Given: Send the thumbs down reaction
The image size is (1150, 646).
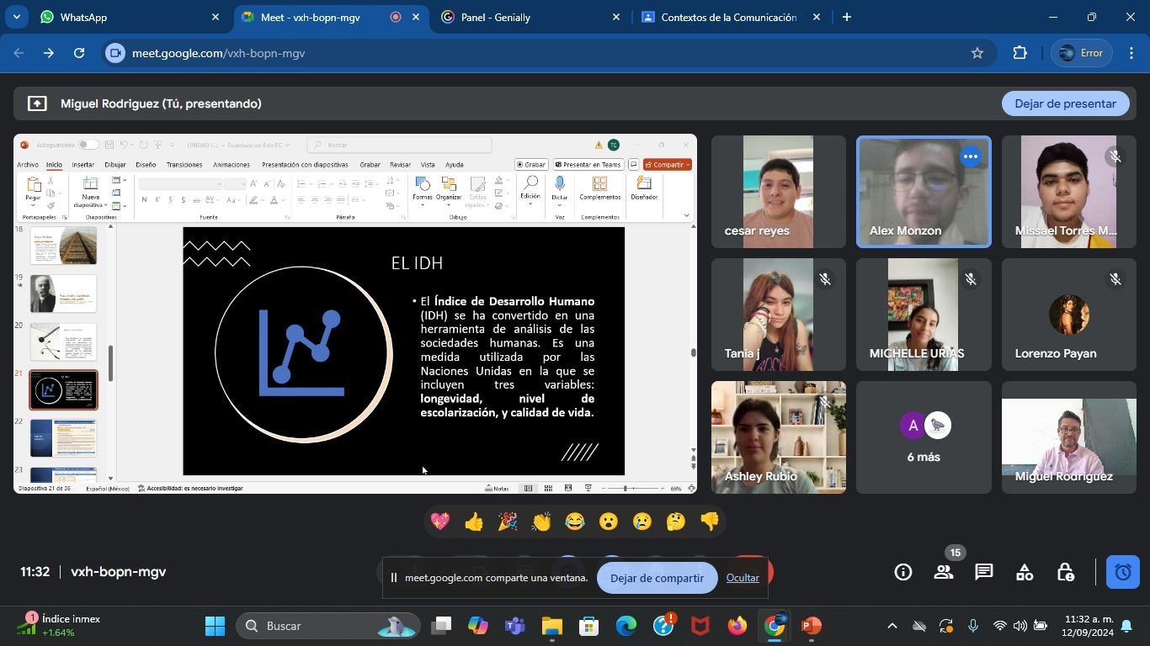Looking at the screenshot, I should click(710, 522).
